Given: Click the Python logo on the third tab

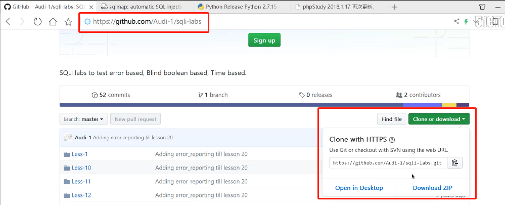Looking at the screenshot, I should 201,7.
